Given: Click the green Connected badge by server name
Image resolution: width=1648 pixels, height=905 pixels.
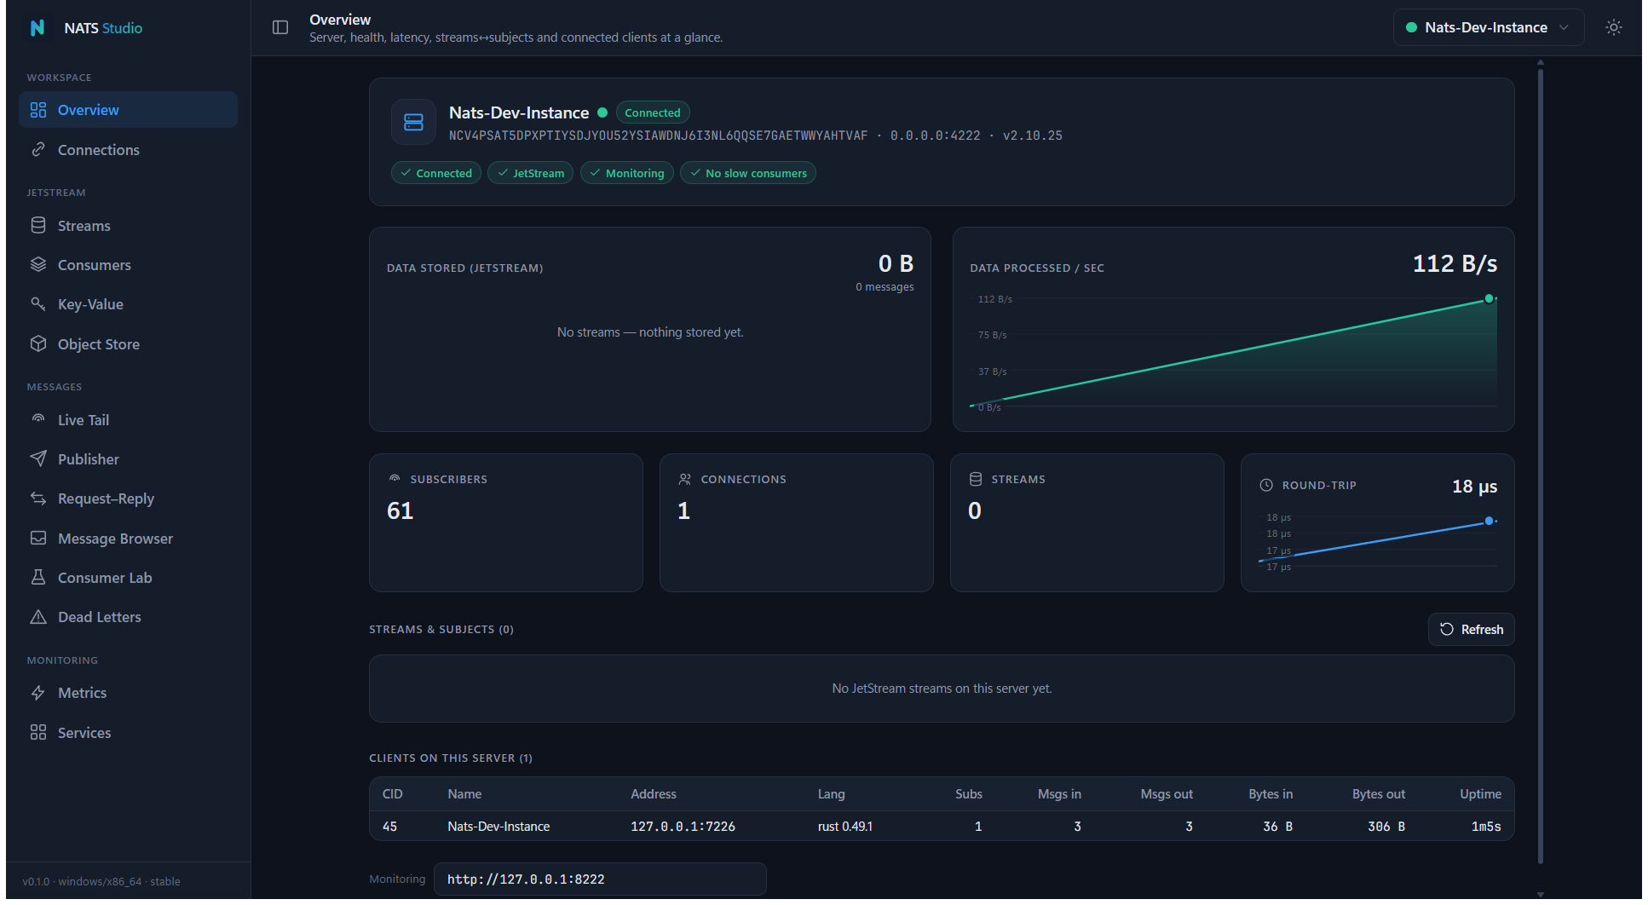Looking at the screenshot, I should [x=653, y=112].
